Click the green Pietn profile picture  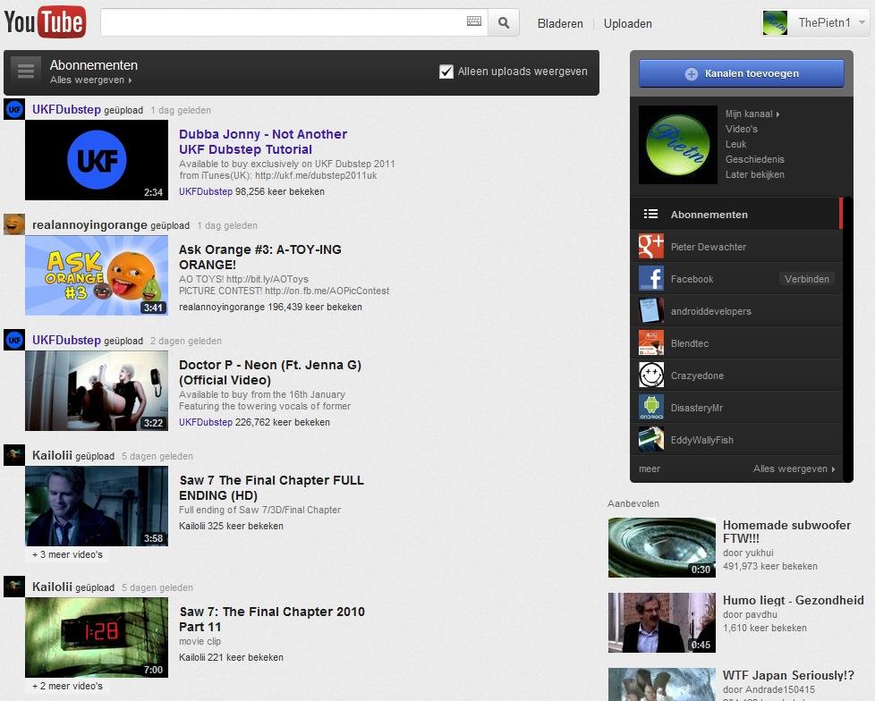pyautogui.click(x=677, y=145)
